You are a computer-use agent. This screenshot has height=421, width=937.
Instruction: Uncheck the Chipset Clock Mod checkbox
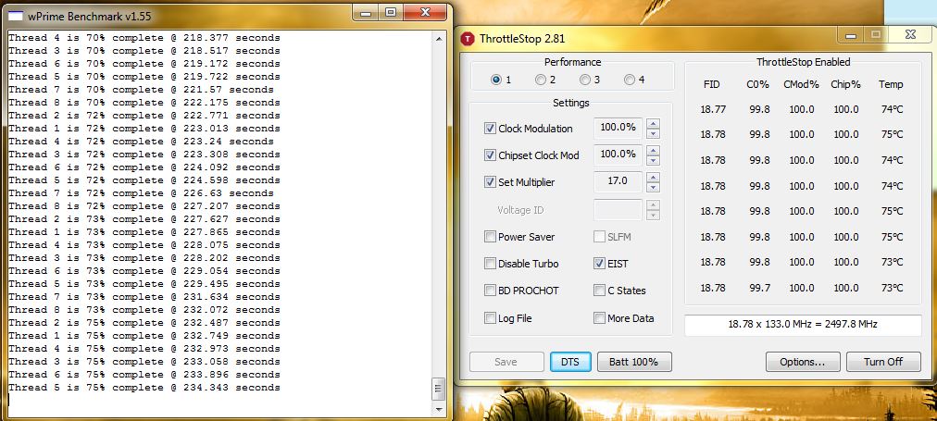point(490,155)
